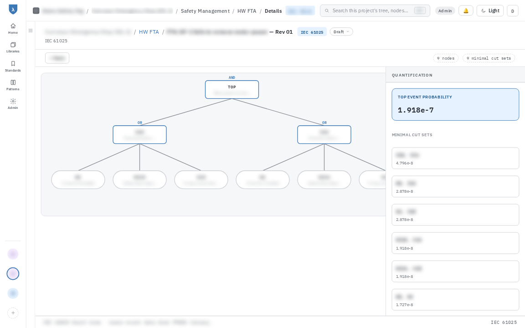The width and height of the screenshot is (525, 328).
Task: Click the IEC 61025 footer label
Action: (x=504, y=323)
